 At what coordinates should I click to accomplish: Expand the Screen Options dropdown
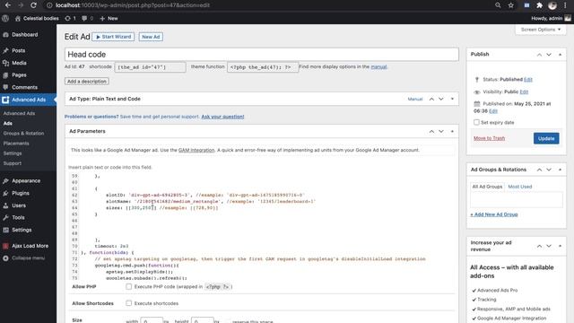click(x=541, y=30)
